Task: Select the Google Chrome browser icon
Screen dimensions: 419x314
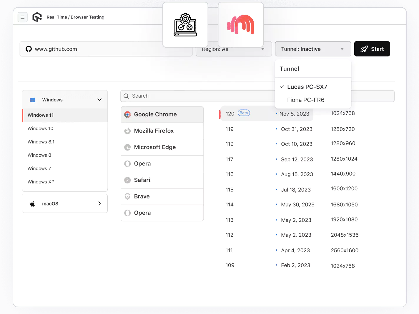Action: [x=127, y=114]
